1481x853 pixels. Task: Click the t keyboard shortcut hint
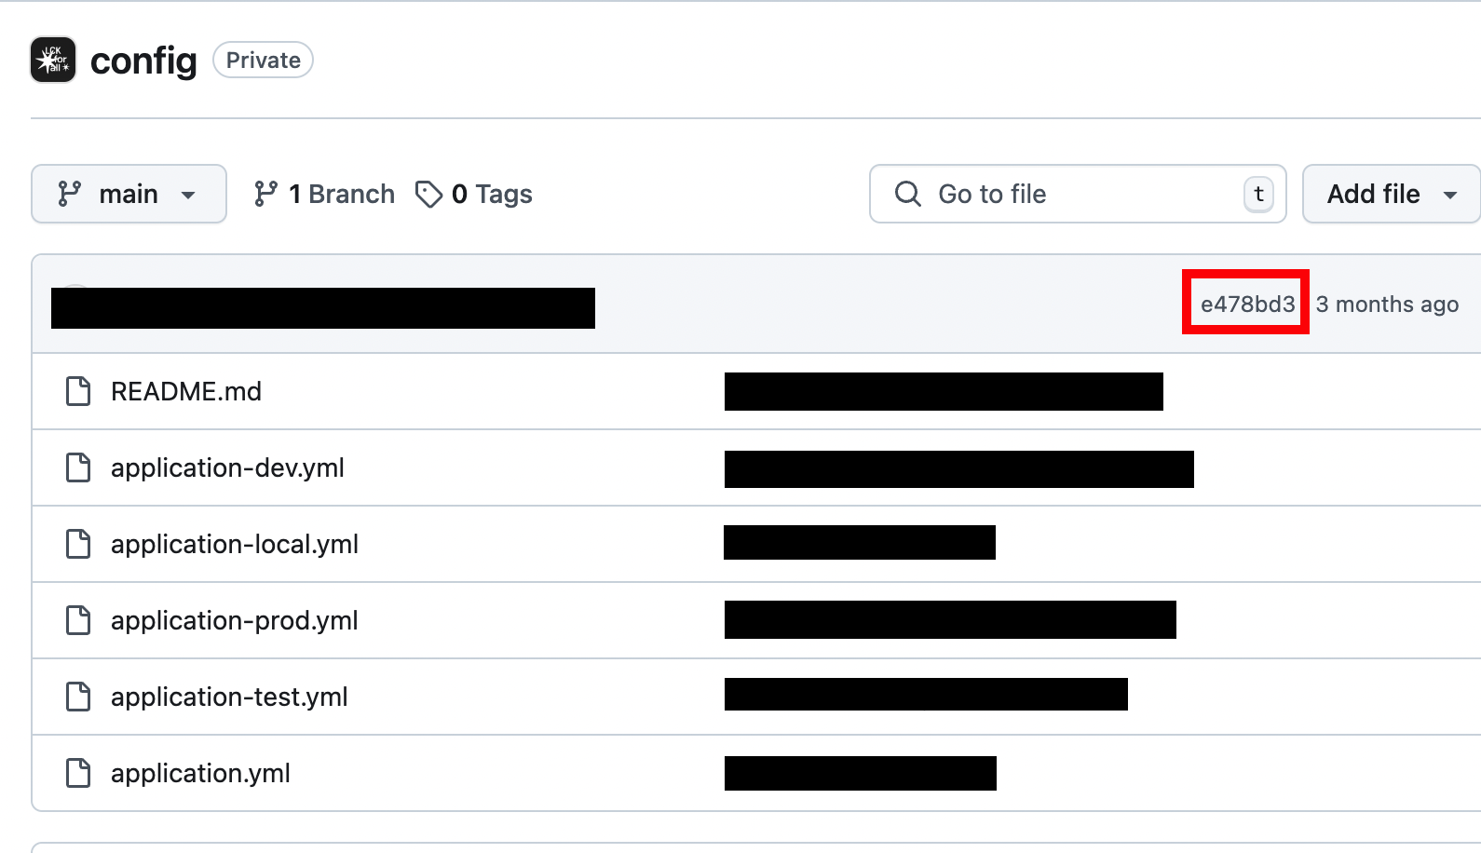point(1258,194)
